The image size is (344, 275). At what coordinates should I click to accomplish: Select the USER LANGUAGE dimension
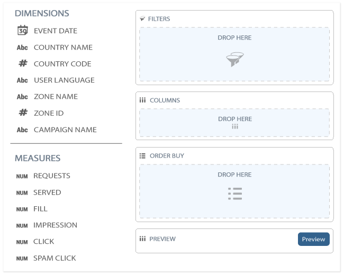click(x=64, y=80)
